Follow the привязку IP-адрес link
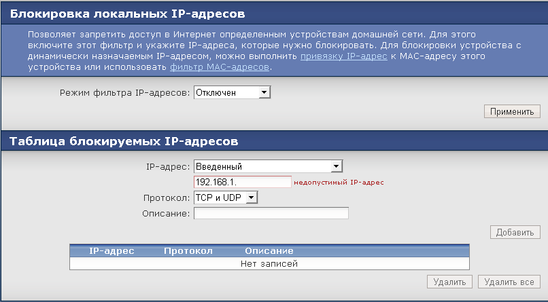The width and height of the screenshot is (548, 302). coord(344,56)
